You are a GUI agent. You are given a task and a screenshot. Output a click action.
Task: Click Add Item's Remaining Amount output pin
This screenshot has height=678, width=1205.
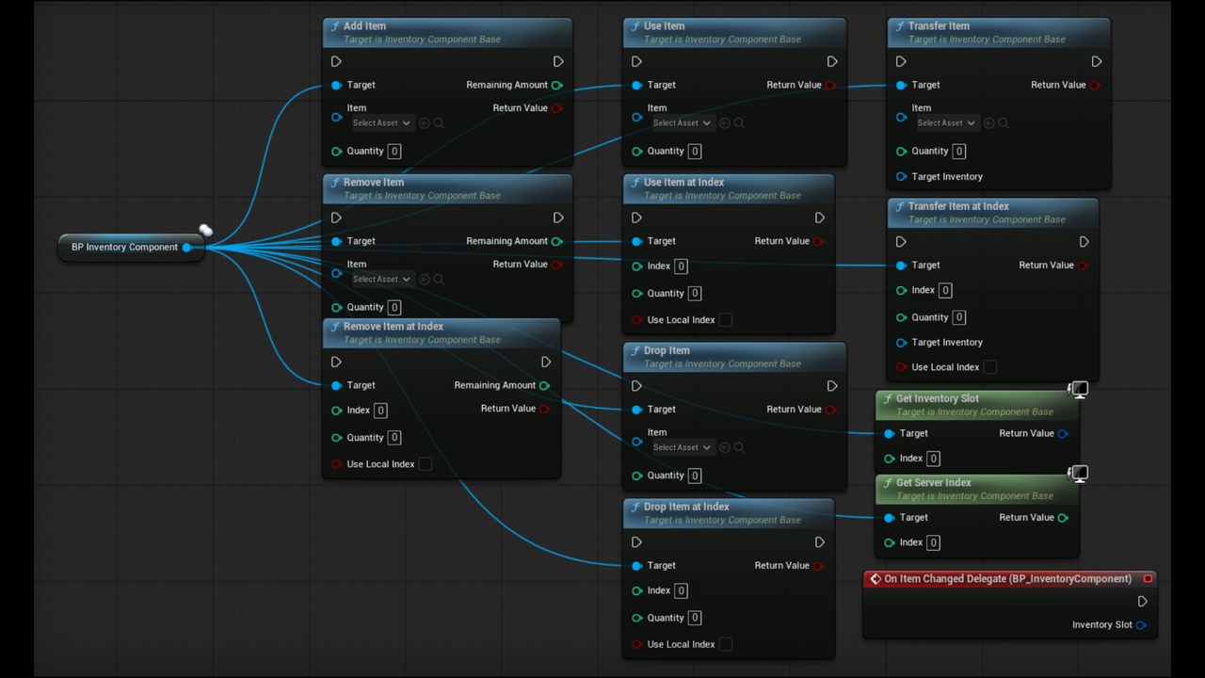(557, 85)
